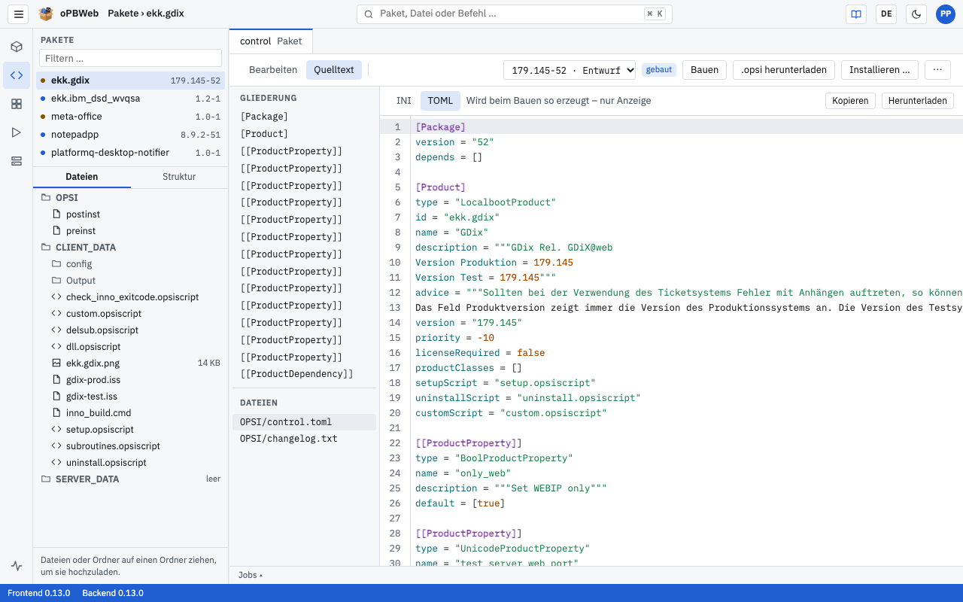
Task: Switch to the Struktur tab
Action: pos(179,177)
